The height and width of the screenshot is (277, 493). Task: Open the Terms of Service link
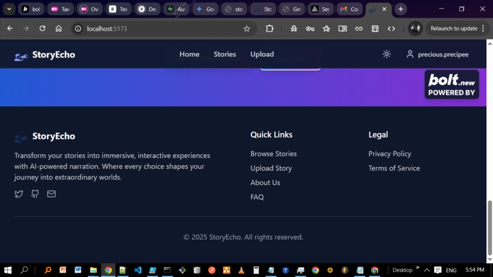394,168
